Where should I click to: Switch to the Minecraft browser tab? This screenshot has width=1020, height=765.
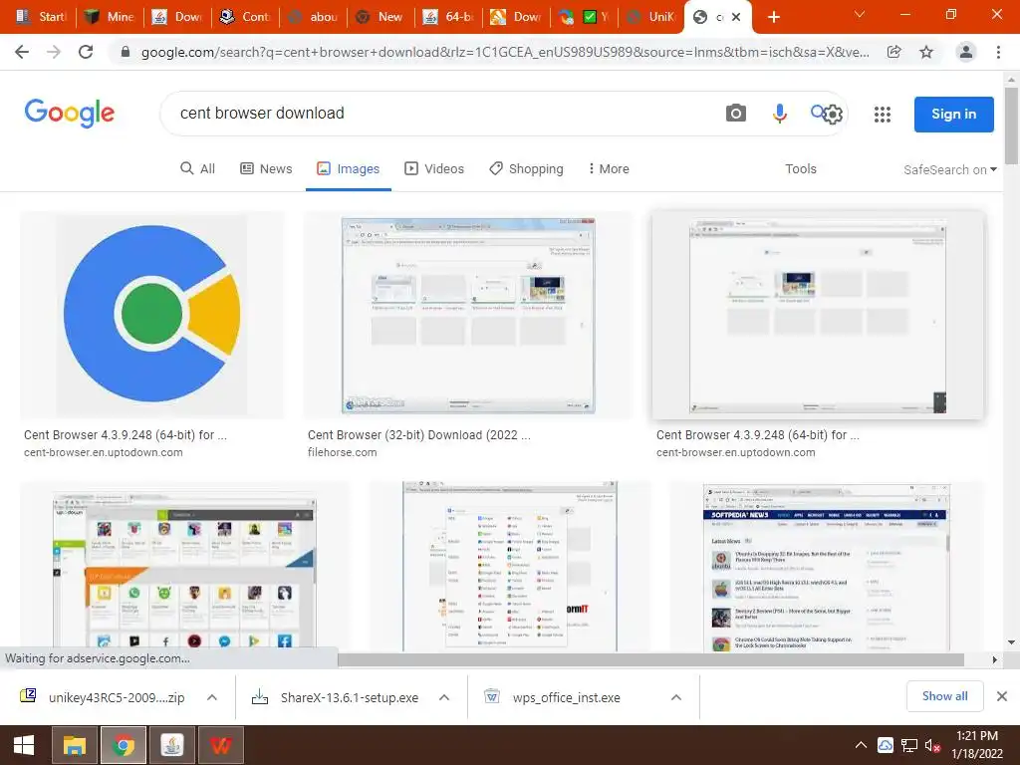110,17
